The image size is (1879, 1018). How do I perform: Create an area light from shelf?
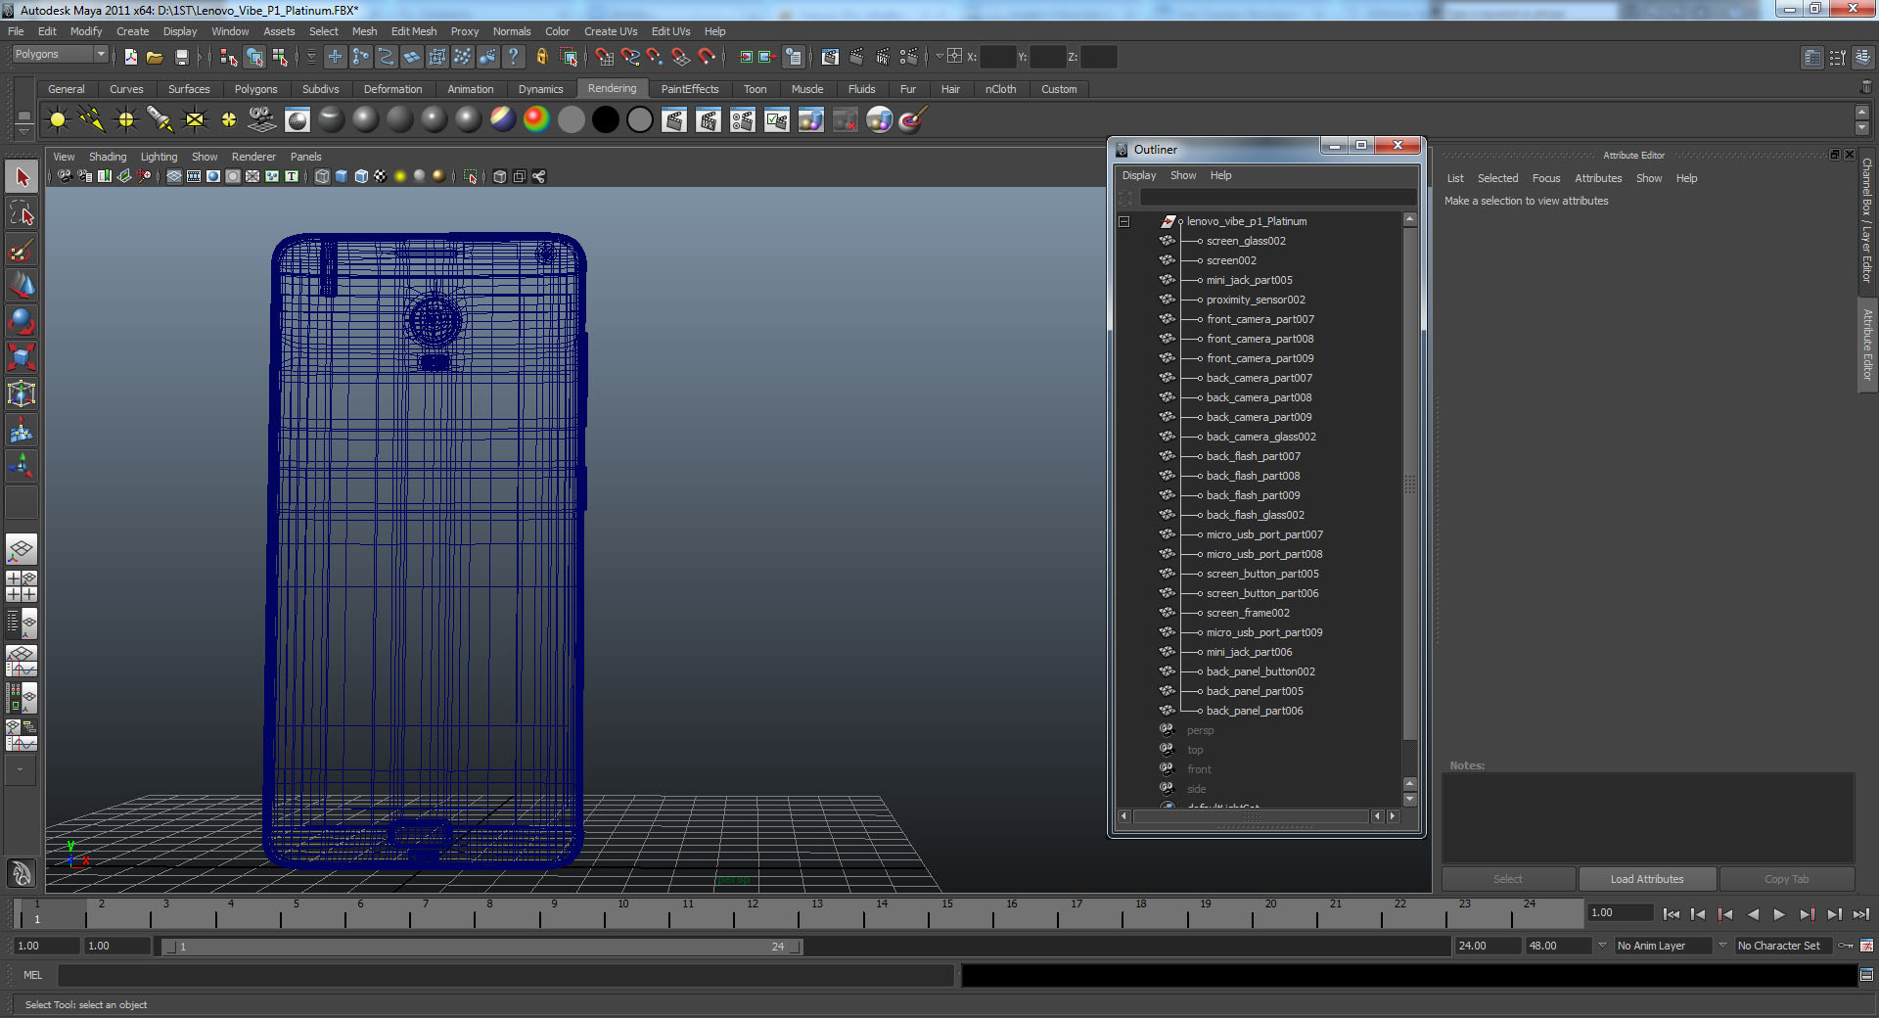pyautogui.click(x=195, y=119)
